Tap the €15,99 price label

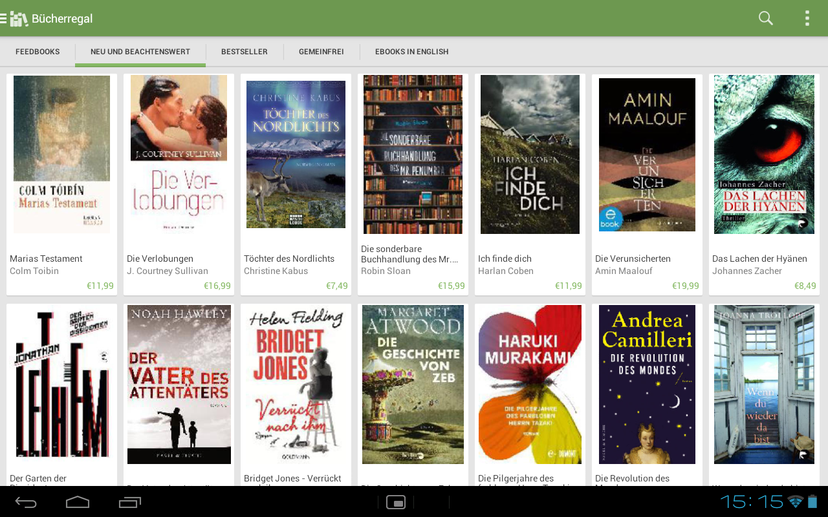click(x=452, y=286)
